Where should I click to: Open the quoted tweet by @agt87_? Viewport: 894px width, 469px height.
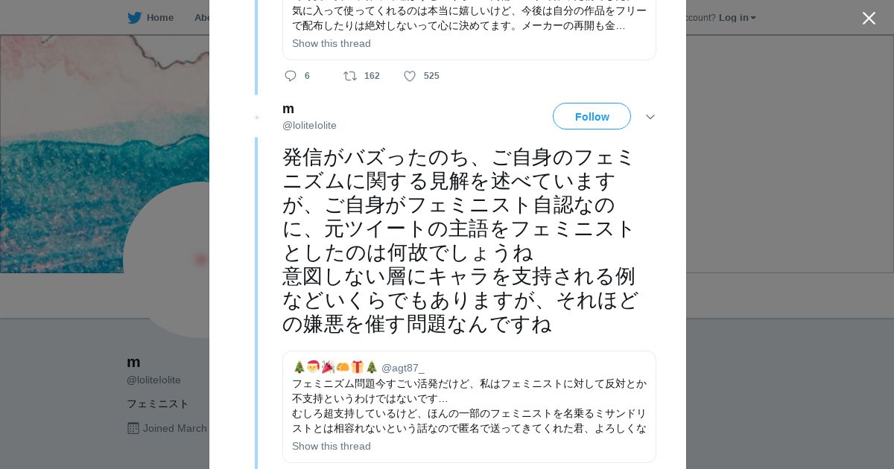tap(469, 406)
